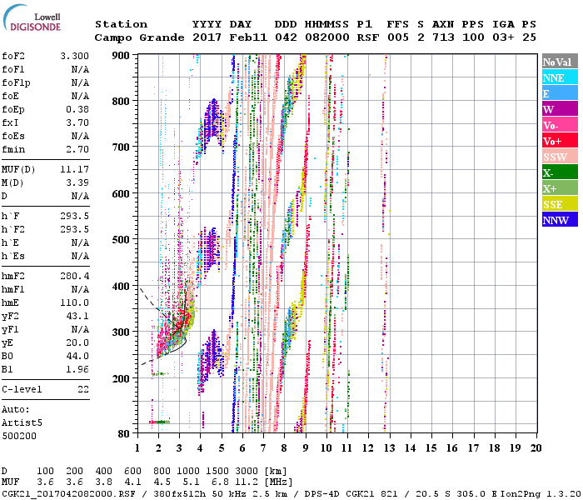
Task: Click the Feb11 date in header
Action: tap(248, 37)
